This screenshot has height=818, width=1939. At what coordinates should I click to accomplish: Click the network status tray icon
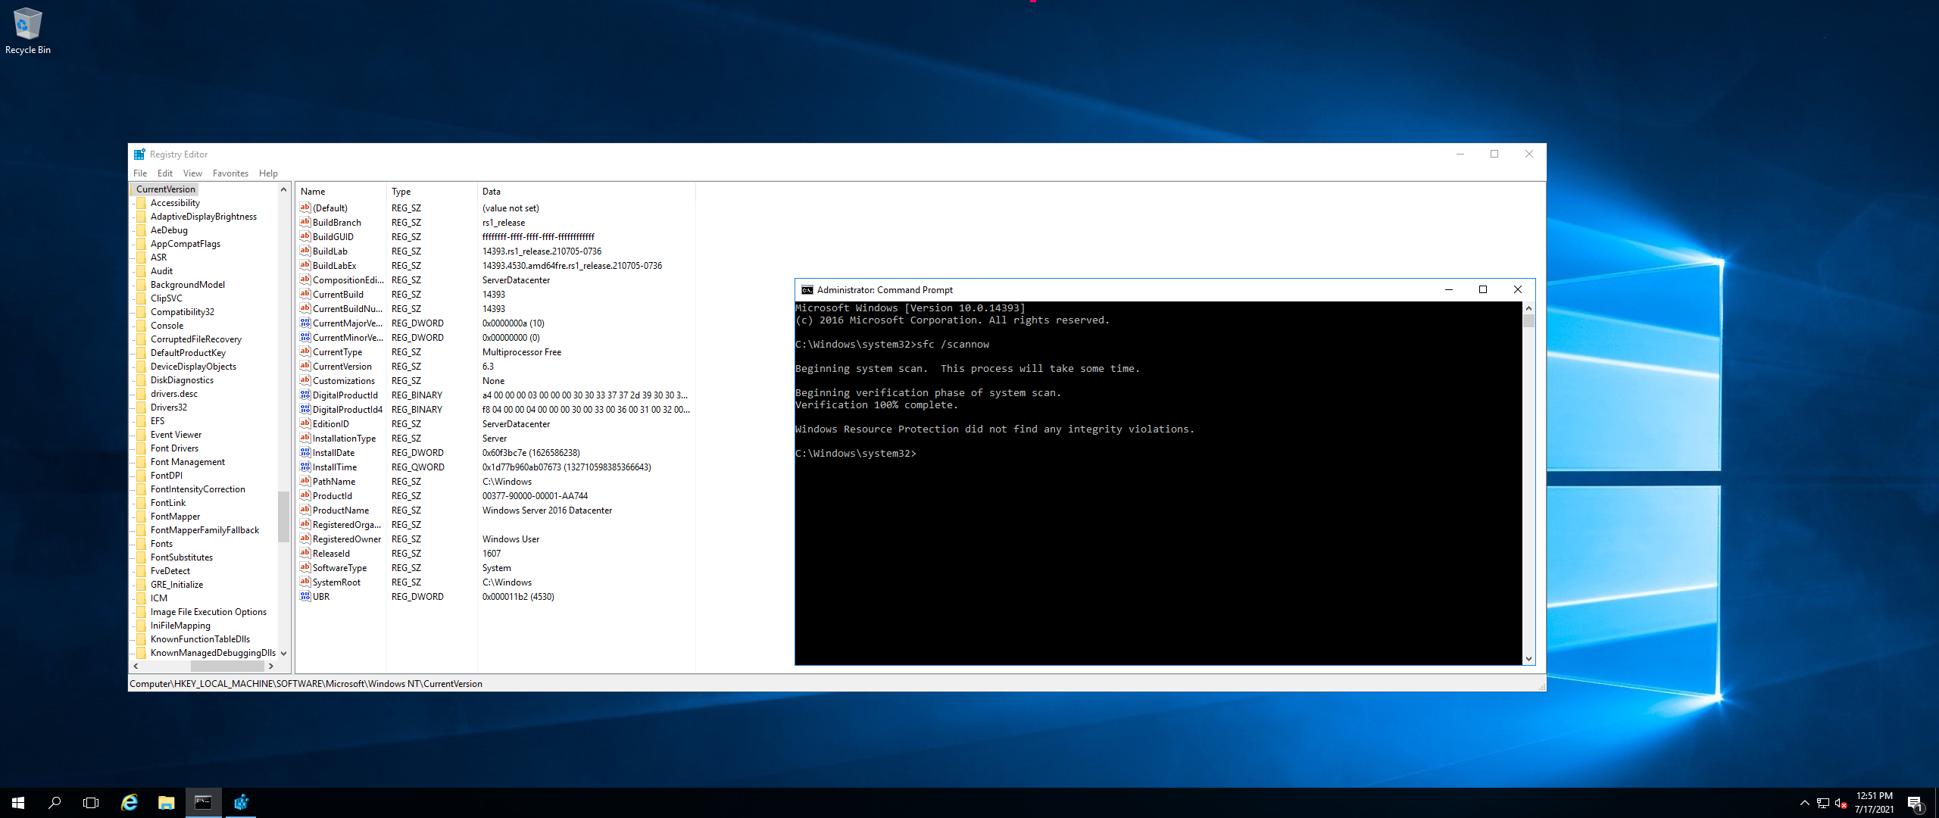1823,803
